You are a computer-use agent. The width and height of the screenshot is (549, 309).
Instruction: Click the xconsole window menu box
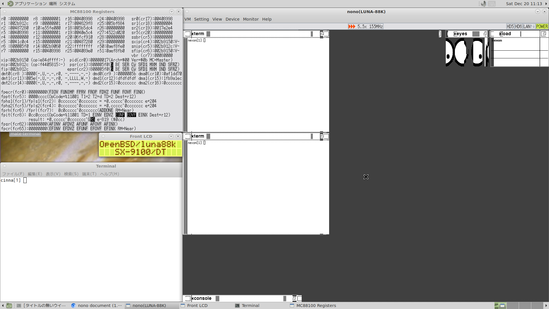[188, 298]
